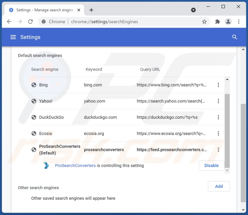Viewport: 248px width, 215px height.
Task: Click the Query URL column header
Action: [x=150, y=70]
